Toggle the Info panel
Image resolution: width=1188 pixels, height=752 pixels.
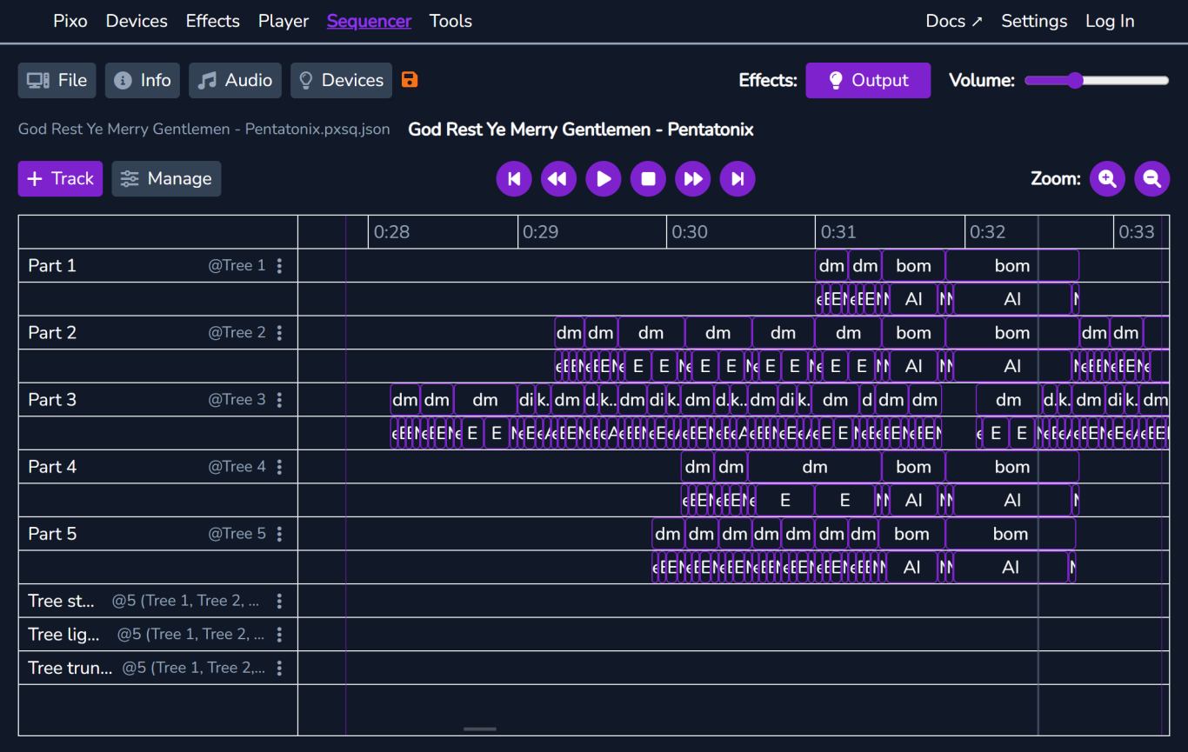click(142, 79)
